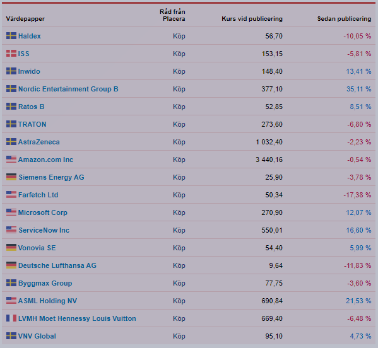Select the price 669,40 for LVMH
The width and height of the screenshot is (378, 348).
(x=272, y=318)
